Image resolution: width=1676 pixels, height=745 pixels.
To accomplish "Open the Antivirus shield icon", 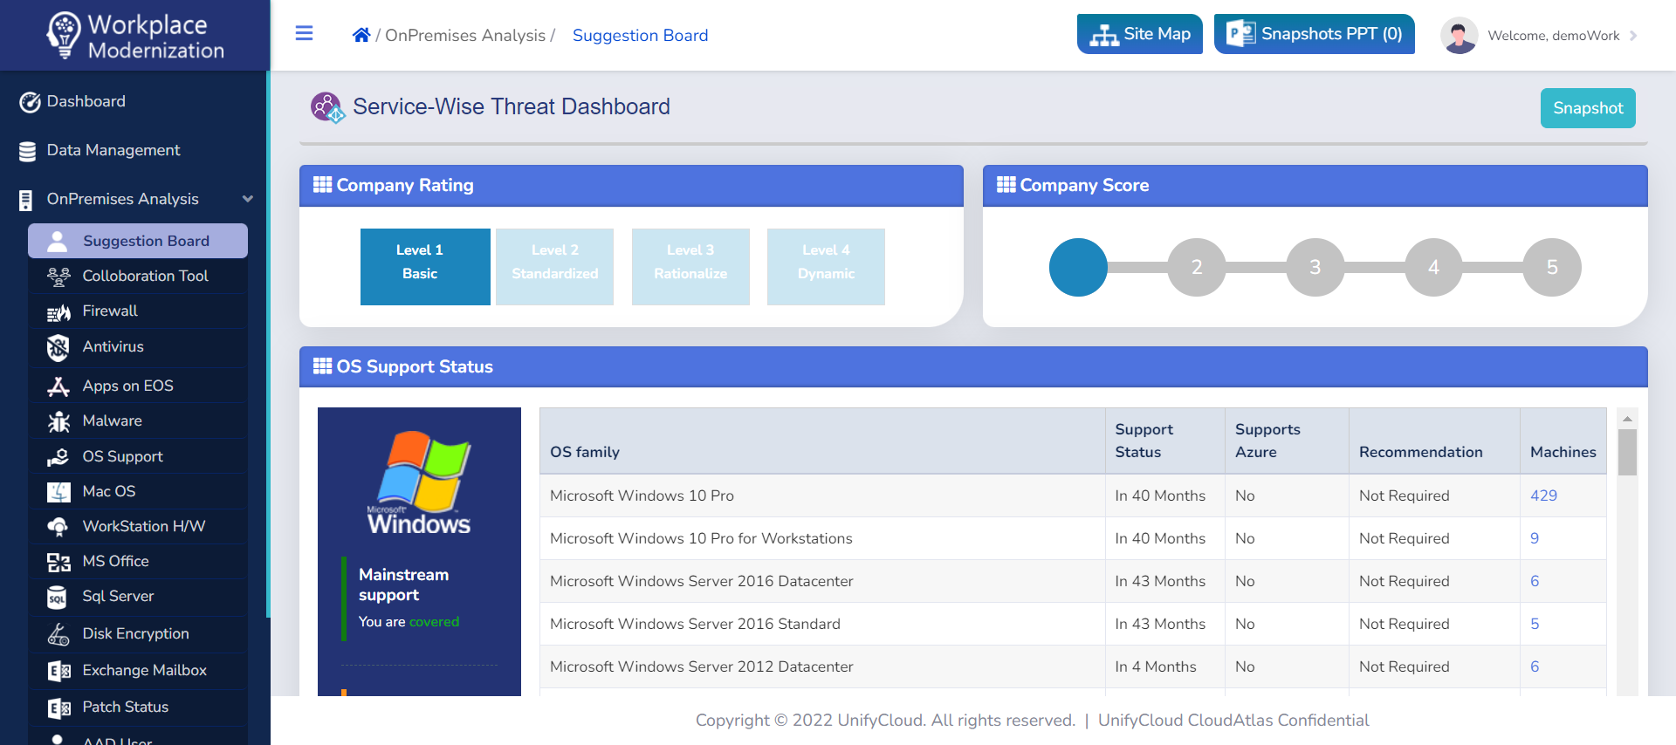I will (58, 347).
